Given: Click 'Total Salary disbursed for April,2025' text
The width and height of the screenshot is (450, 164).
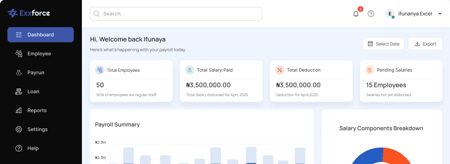Looking at the screenshot, I should click(217, 94).
